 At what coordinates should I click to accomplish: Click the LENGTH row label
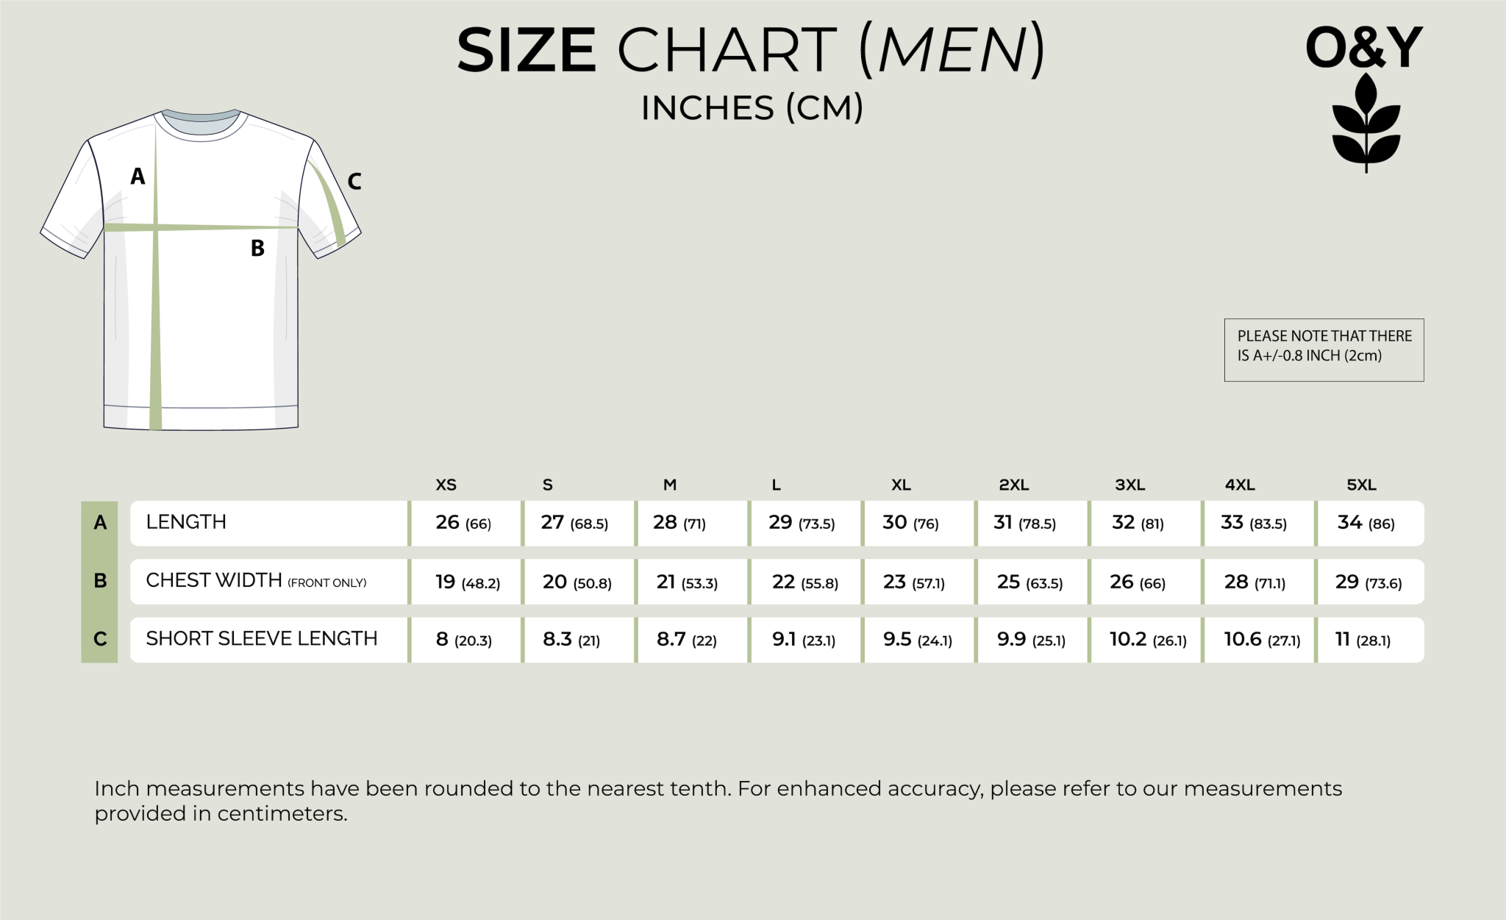click(186, 522)
